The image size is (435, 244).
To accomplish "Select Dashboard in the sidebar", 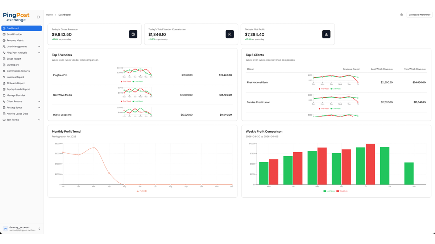I will [x=21, y=28].
